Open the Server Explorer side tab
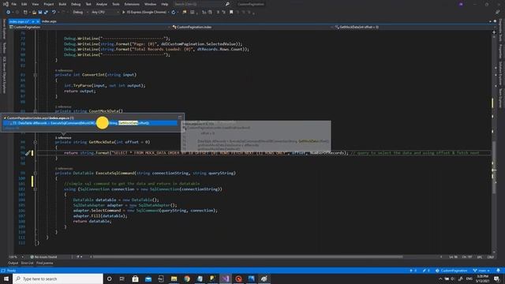Viewport: 505px width, 284px height. 4,29
